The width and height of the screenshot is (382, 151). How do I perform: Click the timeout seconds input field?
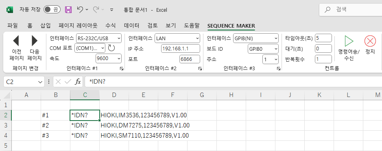(323, 38)
